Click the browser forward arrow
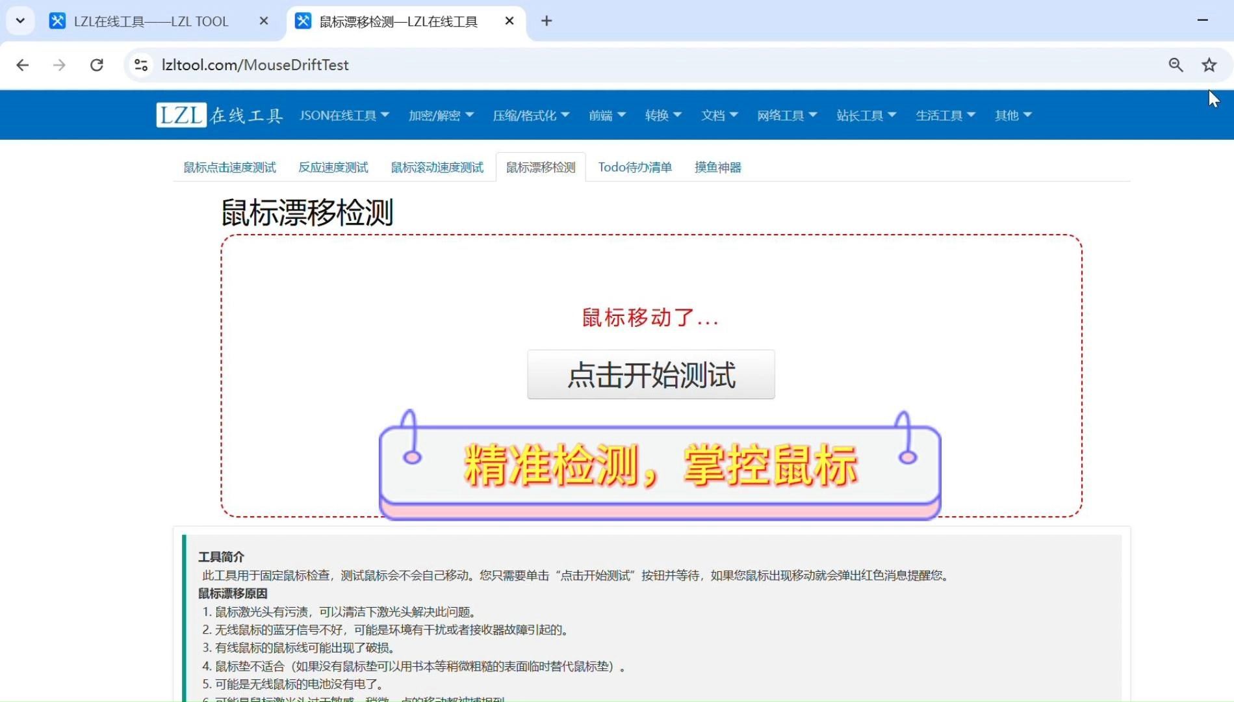Viewport: 1234px width, 702px height. click(59, 65)
